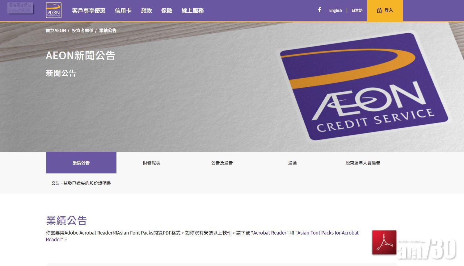This screenshot has height=266, width=464.
Task: Open the 信用卡 menu item
Action: point(123,10)
